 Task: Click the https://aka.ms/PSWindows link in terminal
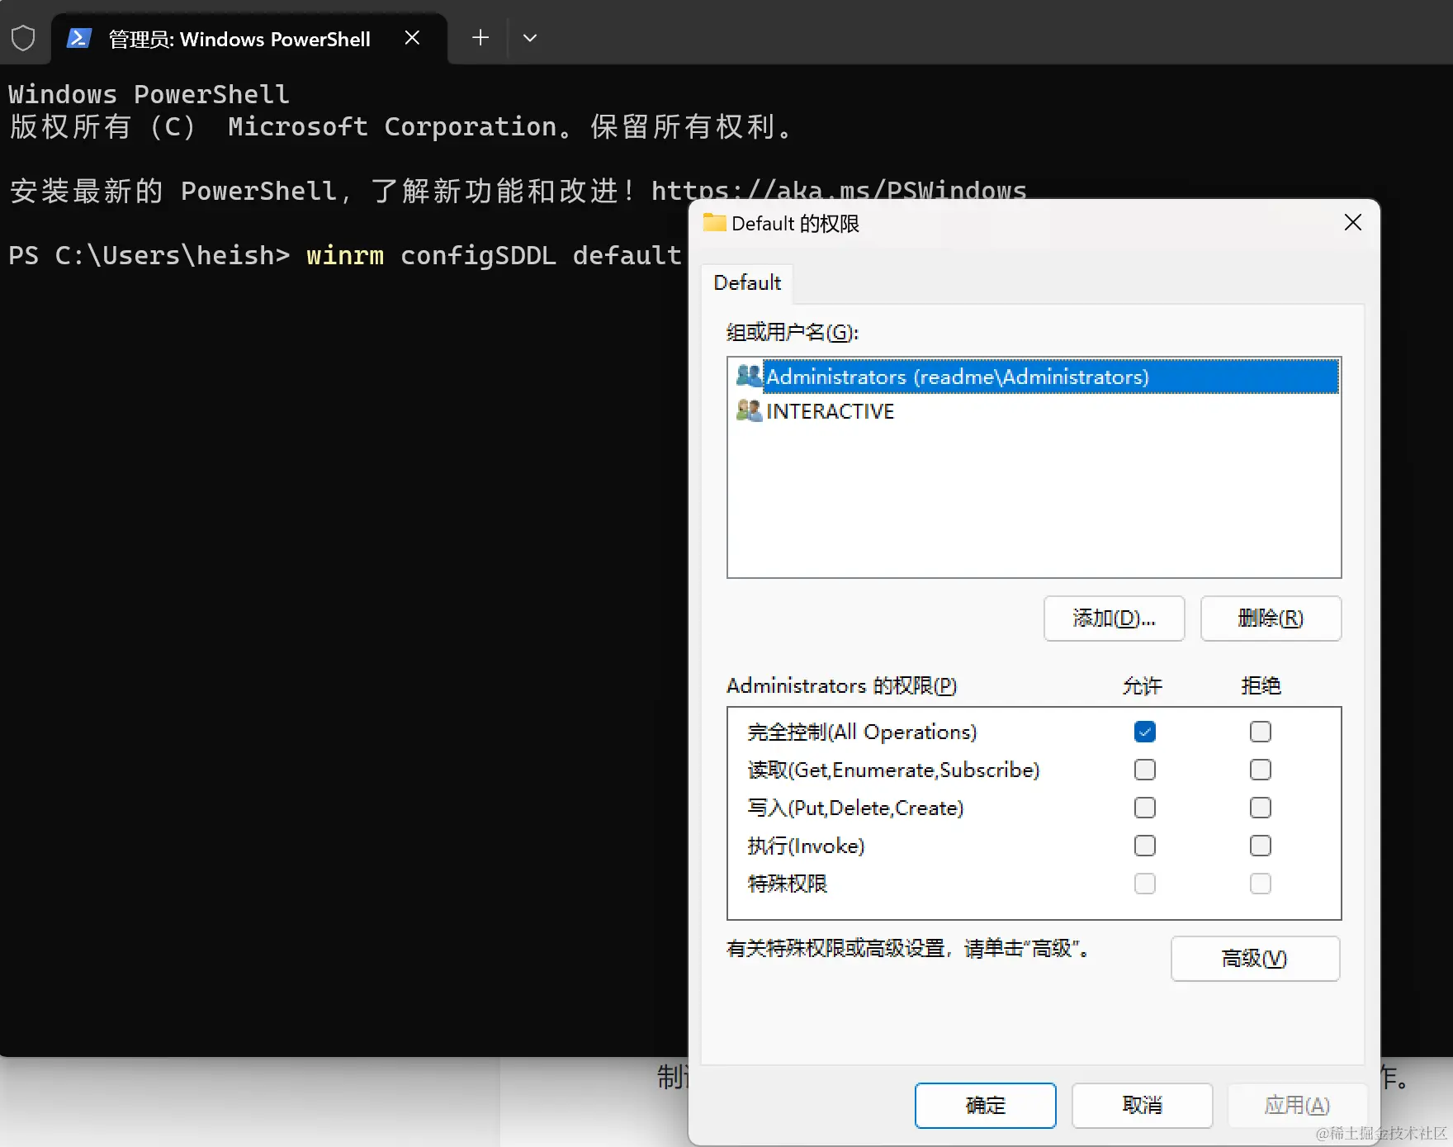point(839,191)
